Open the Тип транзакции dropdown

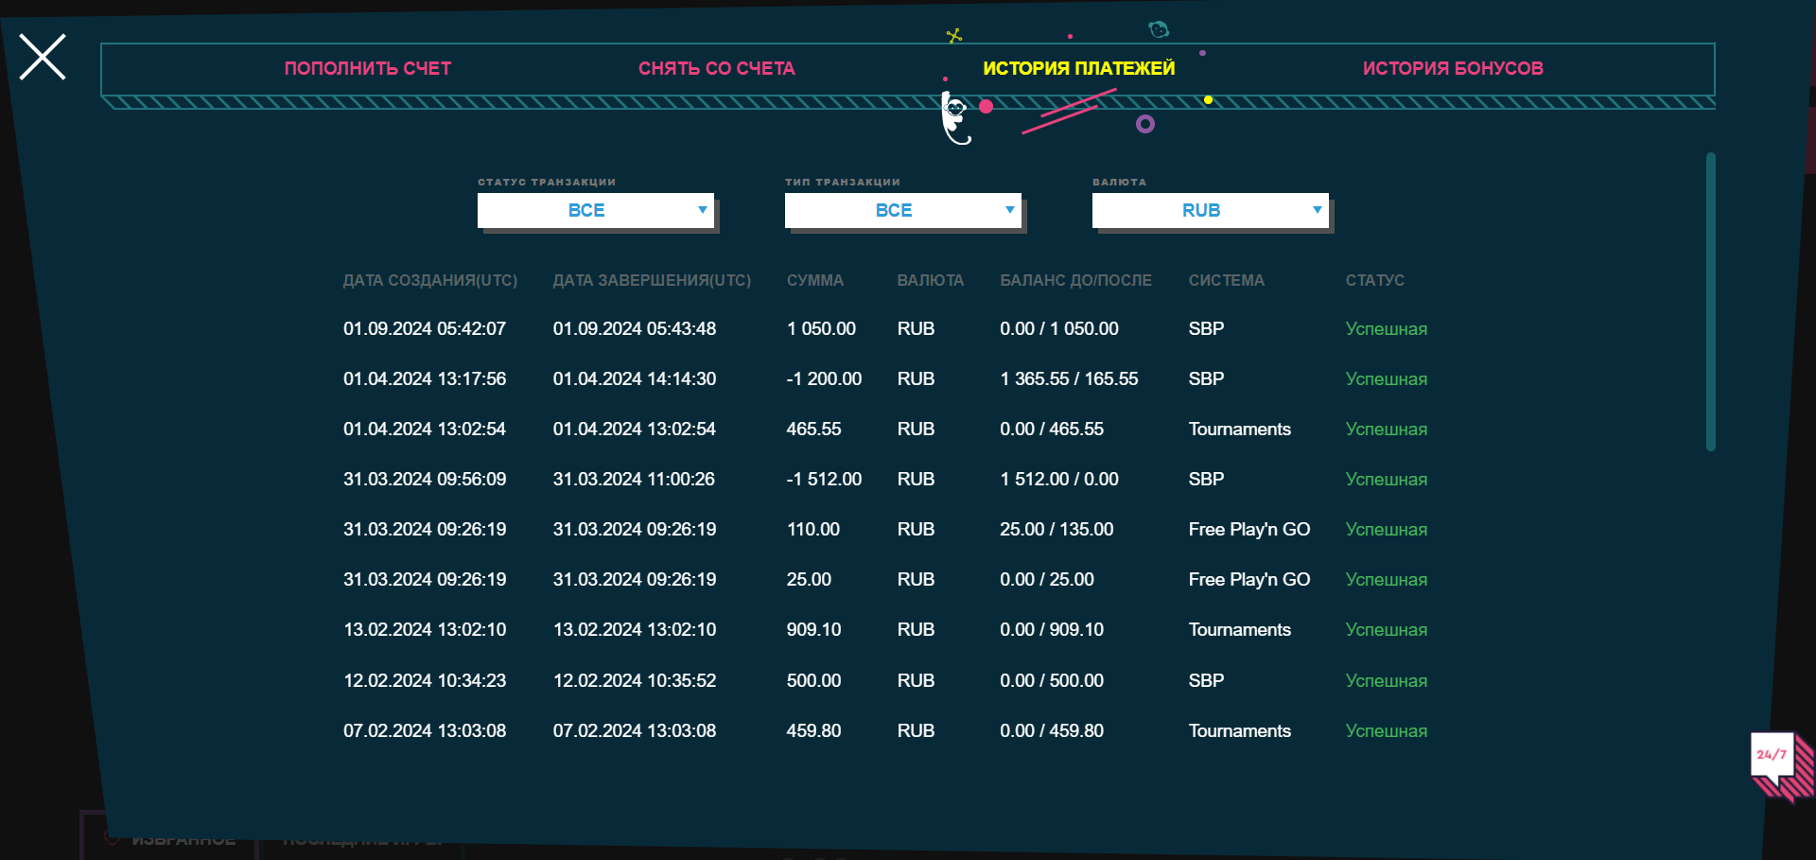point(903,210)
